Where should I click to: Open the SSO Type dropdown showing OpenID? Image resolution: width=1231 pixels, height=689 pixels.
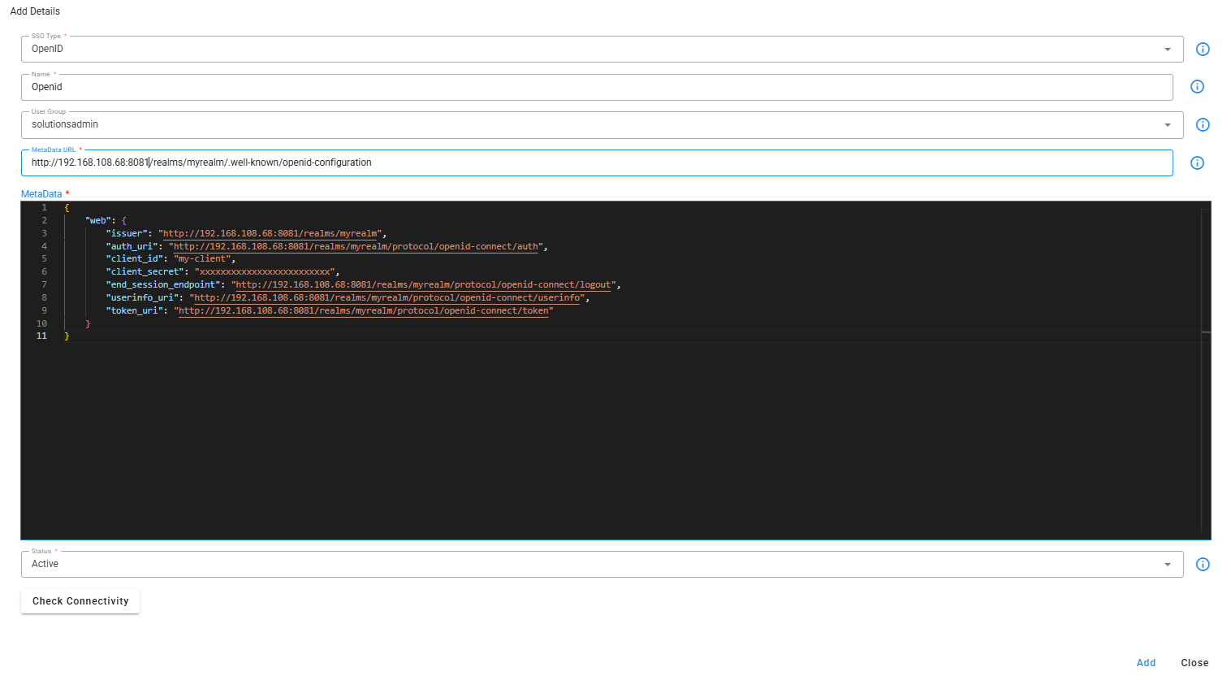coord(1167,49)
